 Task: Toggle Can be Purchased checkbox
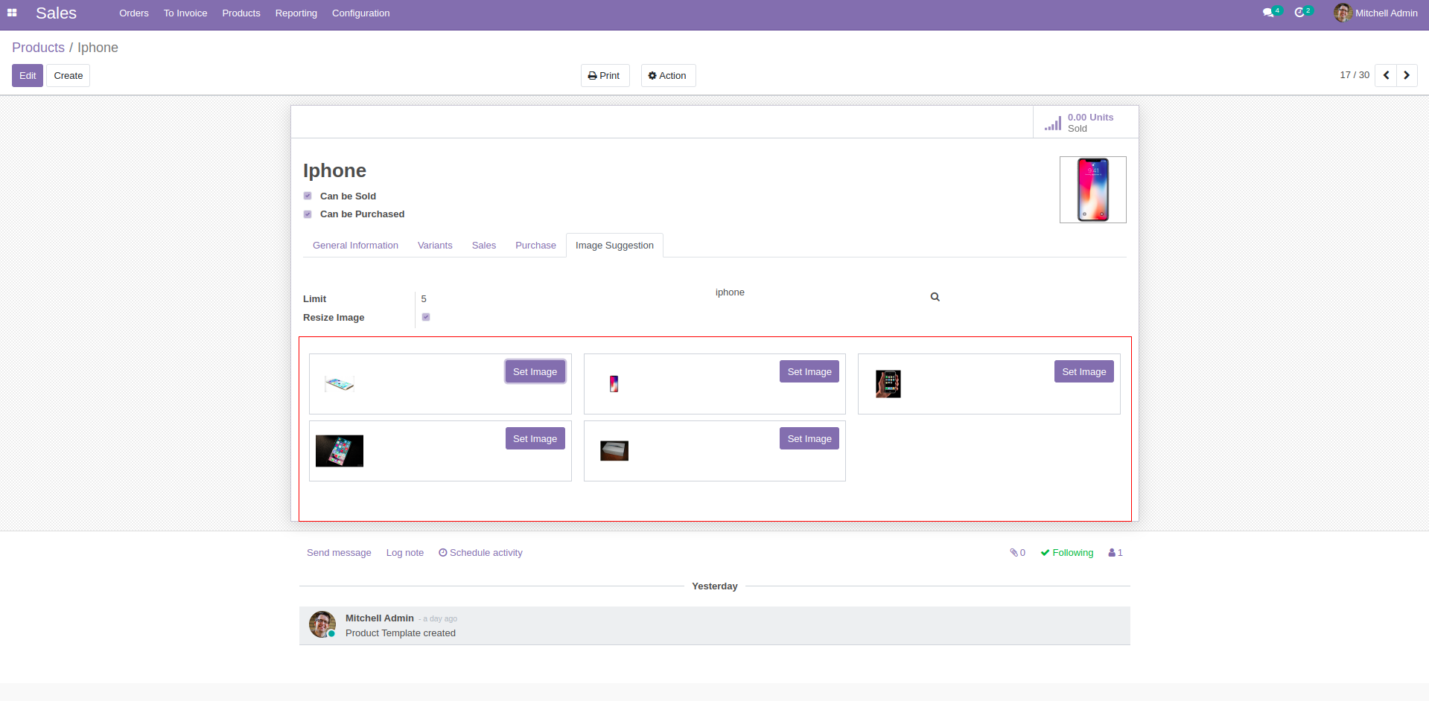[308, 214]
